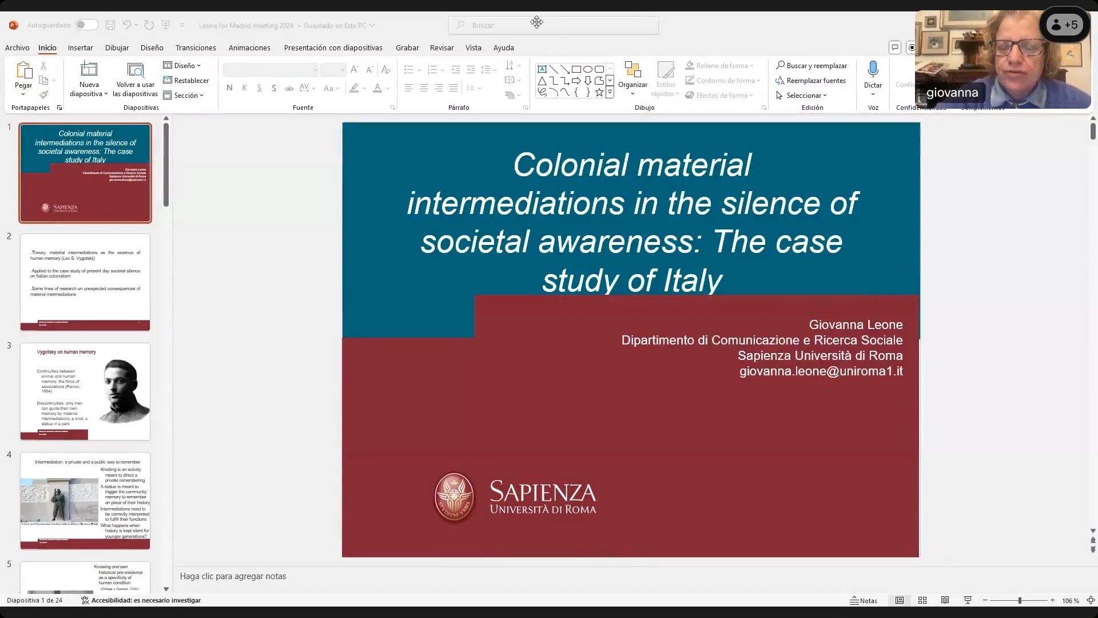Toggle text shadow formatting
The width and height of the screenshot is (1098, 618).
point(274,88)
